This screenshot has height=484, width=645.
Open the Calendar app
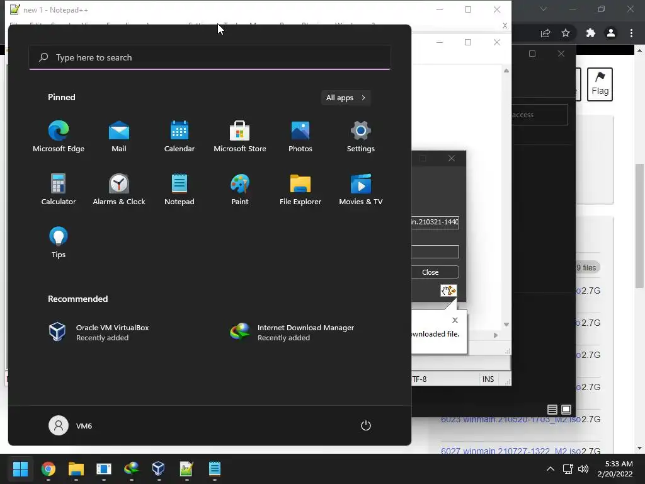click(180, 137)
